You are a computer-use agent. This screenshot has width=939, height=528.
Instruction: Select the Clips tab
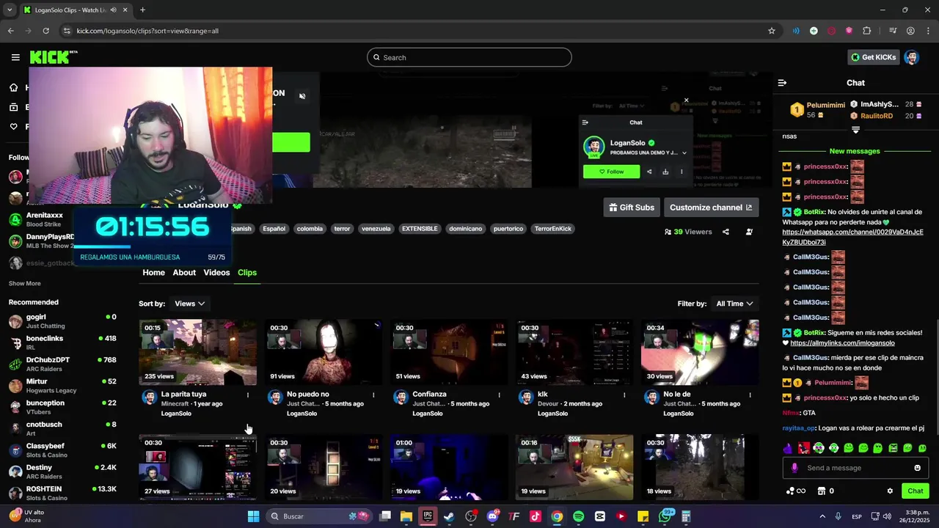(247, 272)
